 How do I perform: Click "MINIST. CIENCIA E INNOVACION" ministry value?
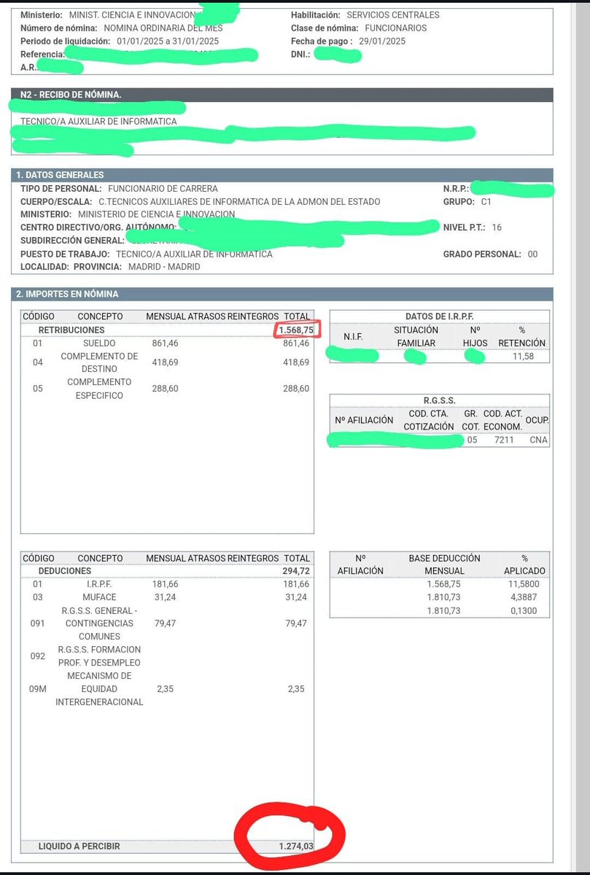pos(133,15)
